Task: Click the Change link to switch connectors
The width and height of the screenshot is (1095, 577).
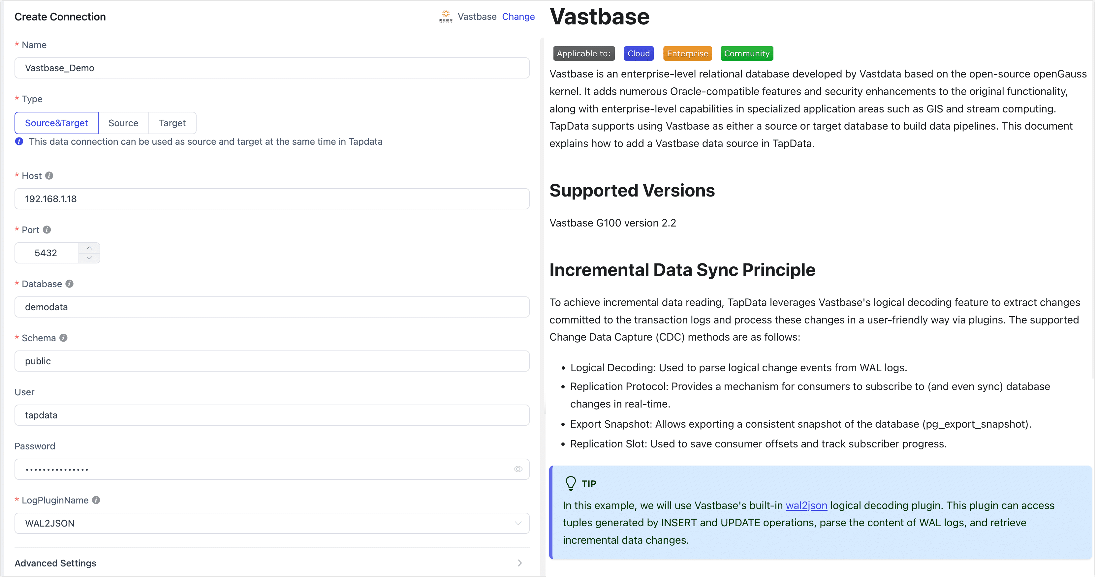Action: click(x=518, y=16)
